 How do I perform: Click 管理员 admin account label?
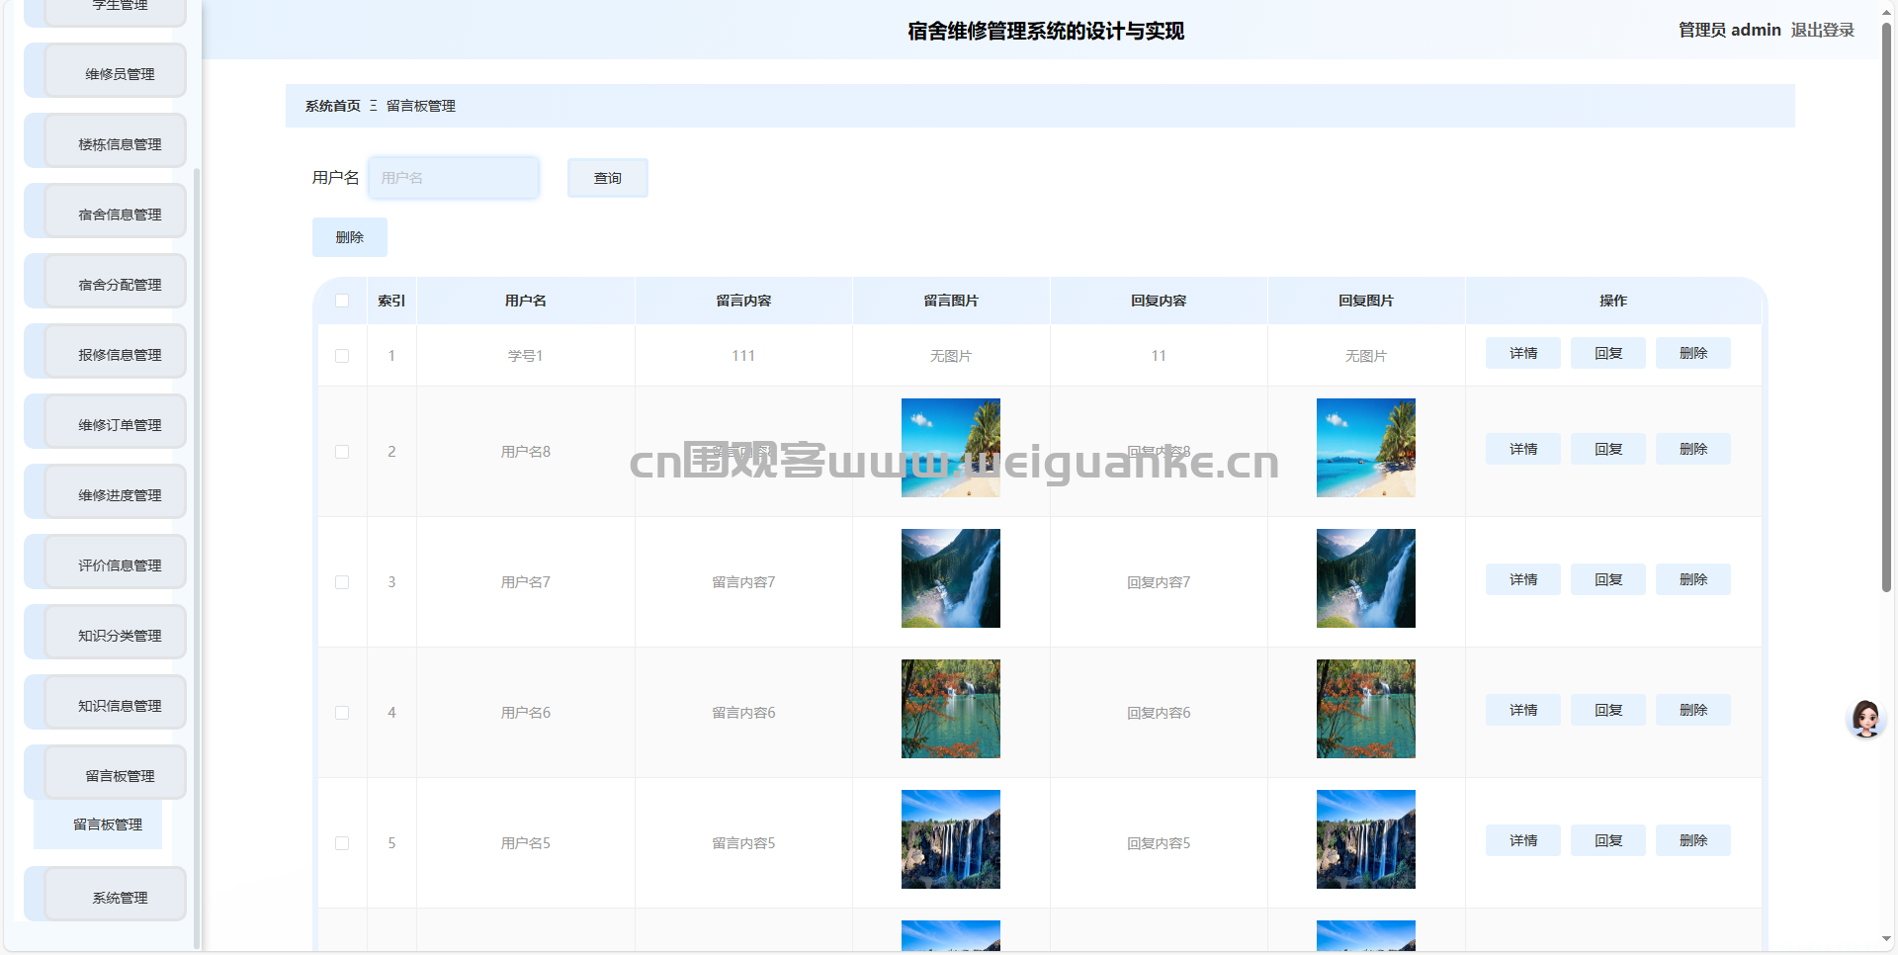click(x=1730, y=30)
